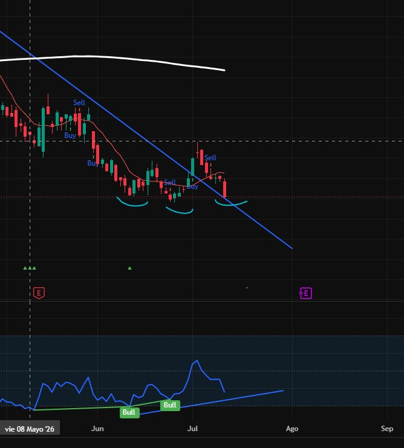Click the Ago label on time axis
404x448 pixels.
click(x=292, y=429)
